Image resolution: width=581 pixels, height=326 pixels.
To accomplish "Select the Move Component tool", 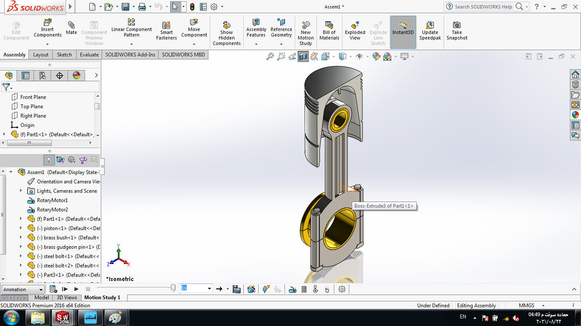I will point(194,28).
